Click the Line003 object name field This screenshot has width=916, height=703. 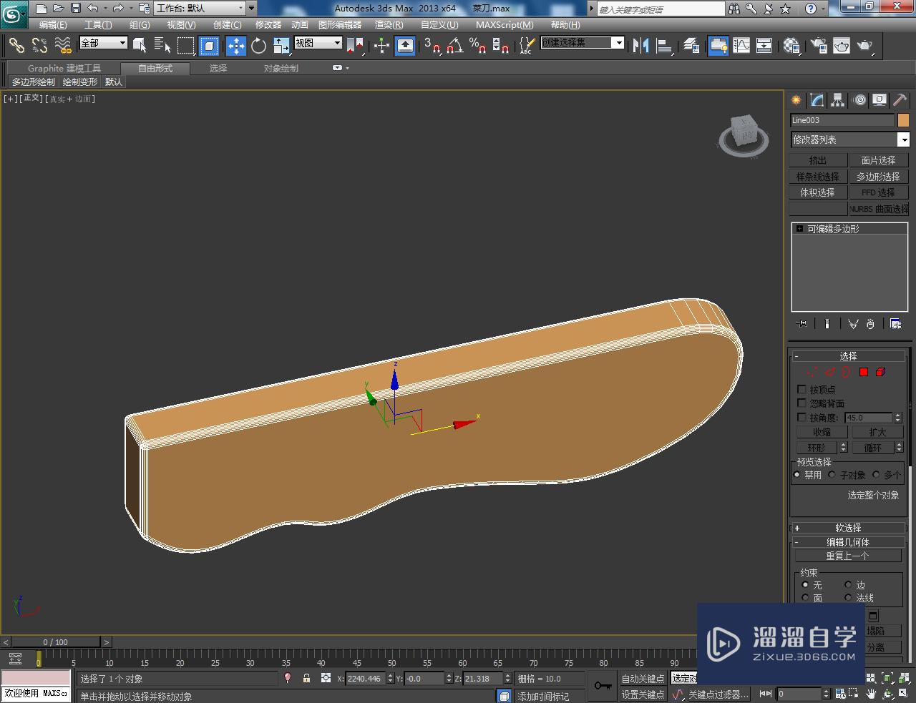pyautogui.click(x=842, y=120)
